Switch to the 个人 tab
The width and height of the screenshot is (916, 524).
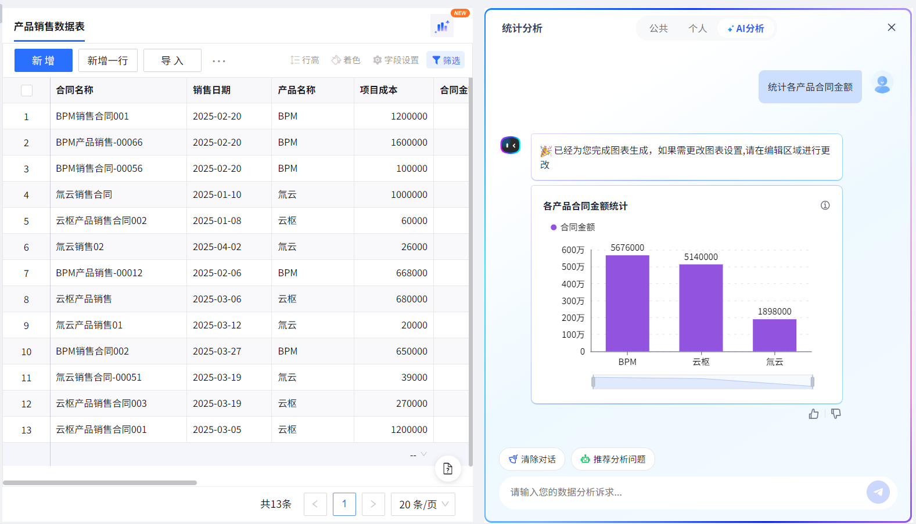tap(698, 28)
